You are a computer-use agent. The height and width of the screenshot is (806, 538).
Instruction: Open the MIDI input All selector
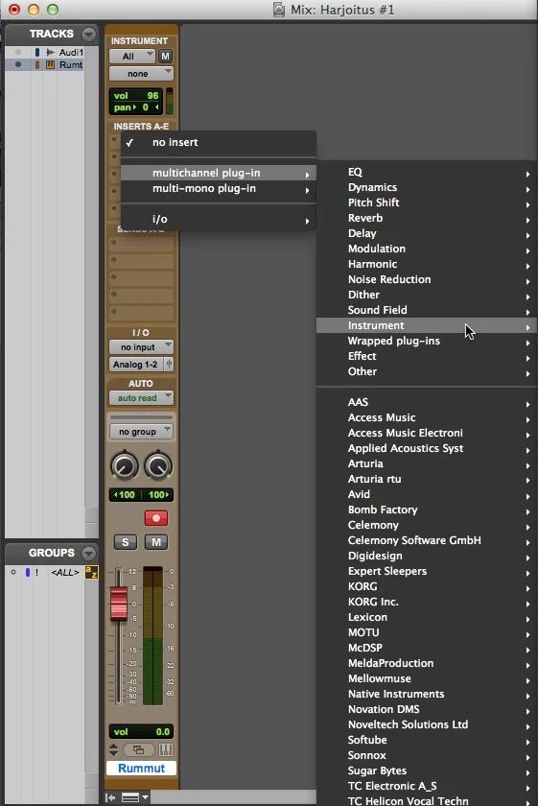click(132, 56)
